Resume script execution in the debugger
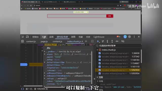The height and width of the screenshot is (91, 162). click(x=98, y=41)
